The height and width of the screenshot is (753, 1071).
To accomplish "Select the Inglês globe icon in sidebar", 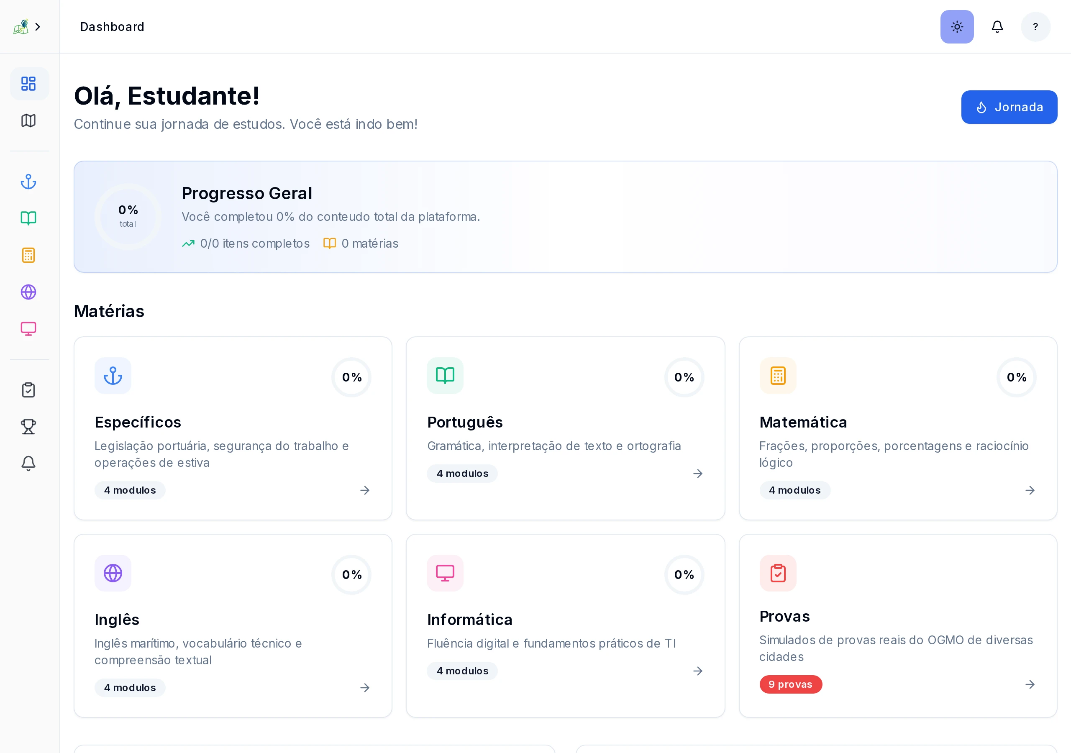I will [28, 292].
